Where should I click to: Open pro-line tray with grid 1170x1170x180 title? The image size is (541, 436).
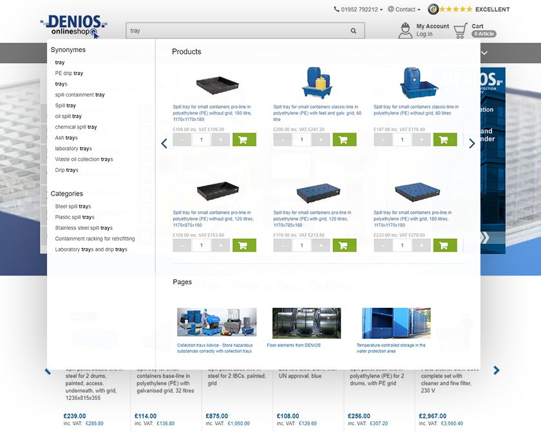(412, 219)
